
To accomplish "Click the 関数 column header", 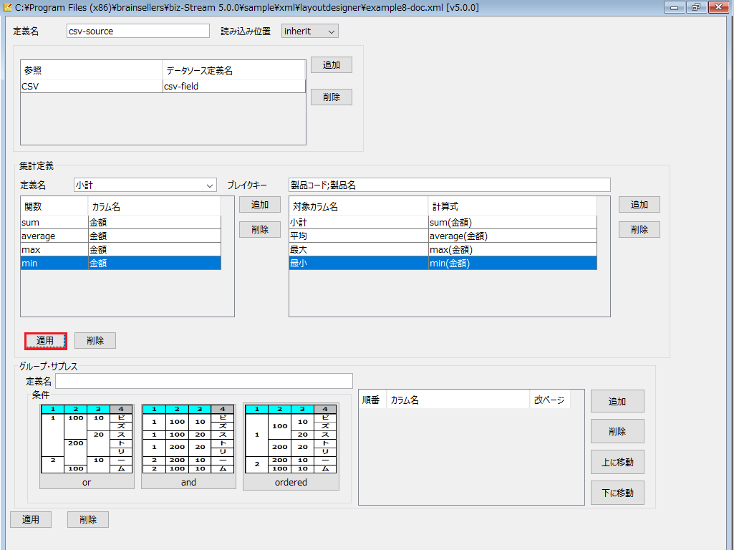I will (54, 206).
